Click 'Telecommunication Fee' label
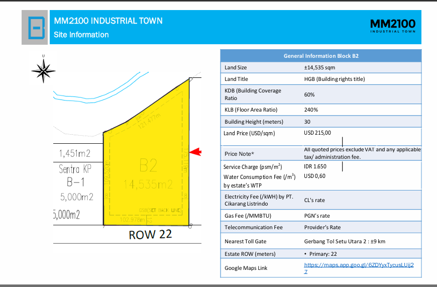The width and height of the screenshot is (437, 287). pos(254,227)
